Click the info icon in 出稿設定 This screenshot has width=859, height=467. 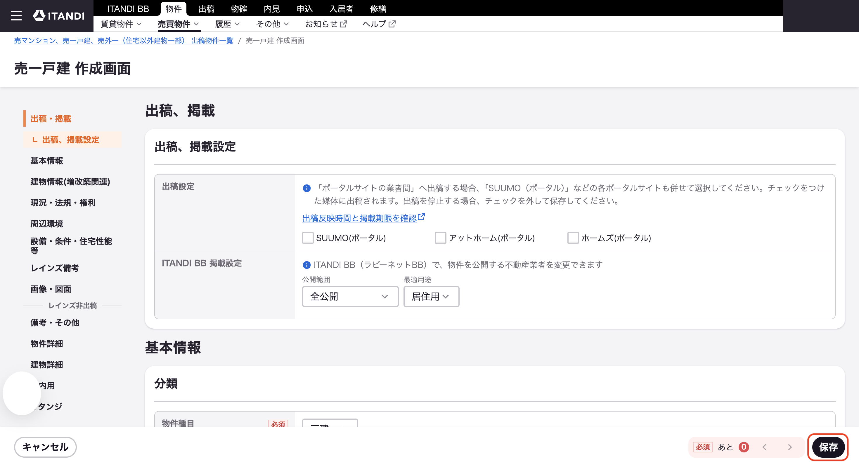click(x=306, y=188)
